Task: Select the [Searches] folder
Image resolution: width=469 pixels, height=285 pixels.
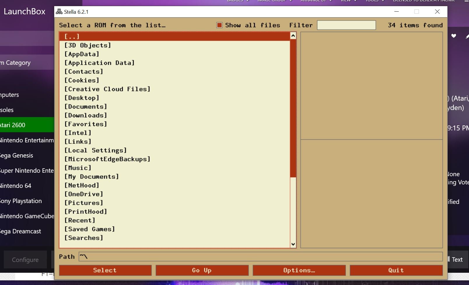Action: [x=175, y=238]
